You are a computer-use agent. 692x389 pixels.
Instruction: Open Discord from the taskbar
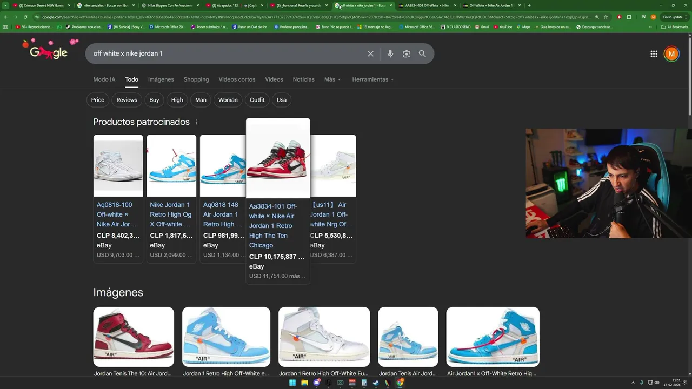(316, 383)
